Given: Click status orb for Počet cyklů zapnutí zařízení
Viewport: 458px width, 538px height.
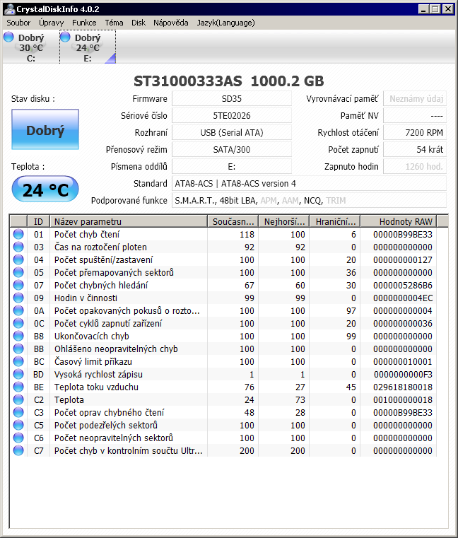Looking at the screenshot, I should click(x=18, y=323).
